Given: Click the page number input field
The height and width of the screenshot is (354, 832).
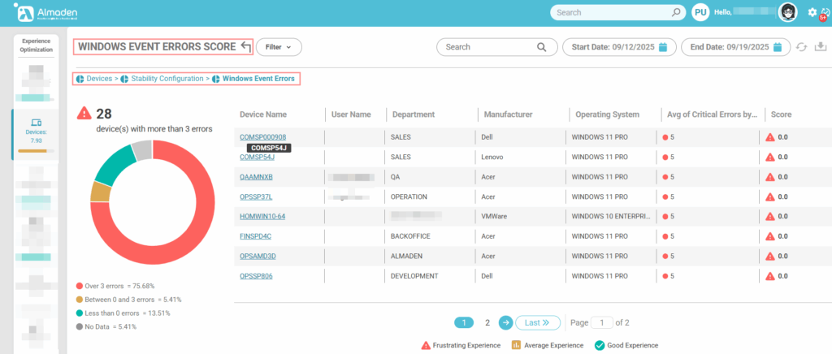Looking at the screenshot, I should coord(602,322).
